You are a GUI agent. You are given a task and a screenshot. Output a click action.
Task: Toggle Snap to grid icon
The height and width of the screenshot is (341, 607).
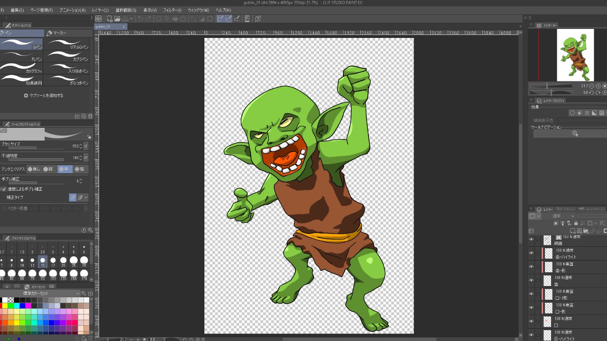pos(236,18)
